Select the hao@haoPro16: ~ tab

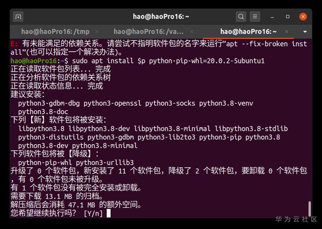[x=248, y=32]
